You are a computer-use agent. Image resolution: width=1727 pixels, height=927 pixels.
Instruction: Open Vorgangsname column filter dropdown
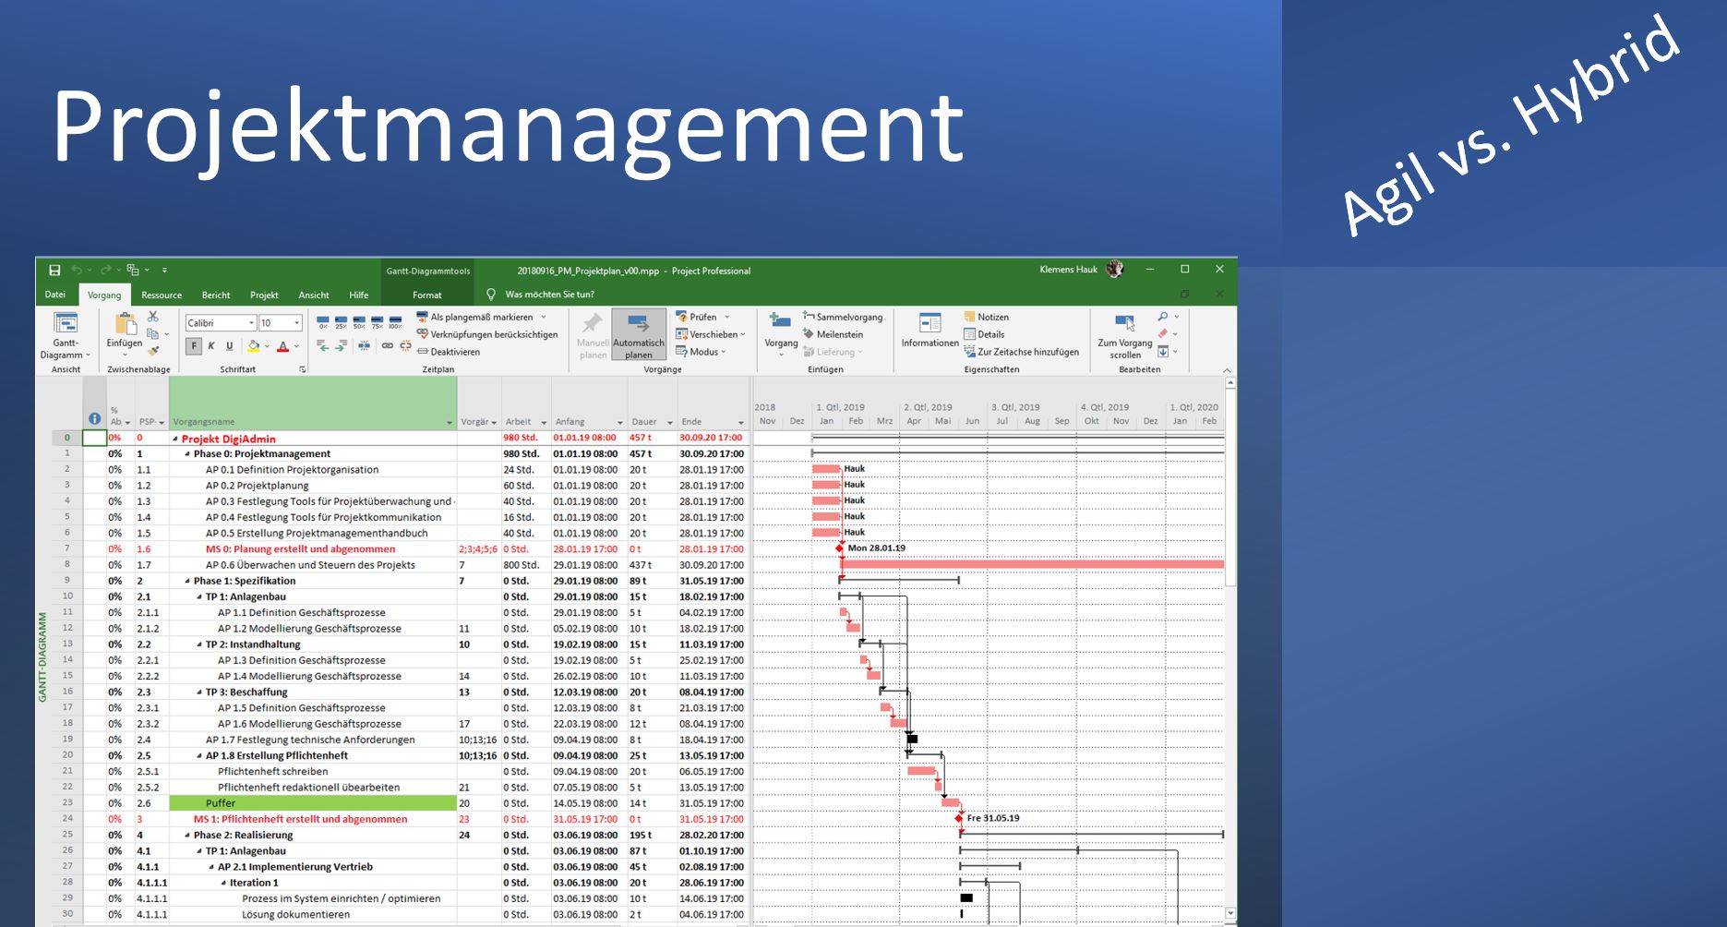click(x=450, y=423)
